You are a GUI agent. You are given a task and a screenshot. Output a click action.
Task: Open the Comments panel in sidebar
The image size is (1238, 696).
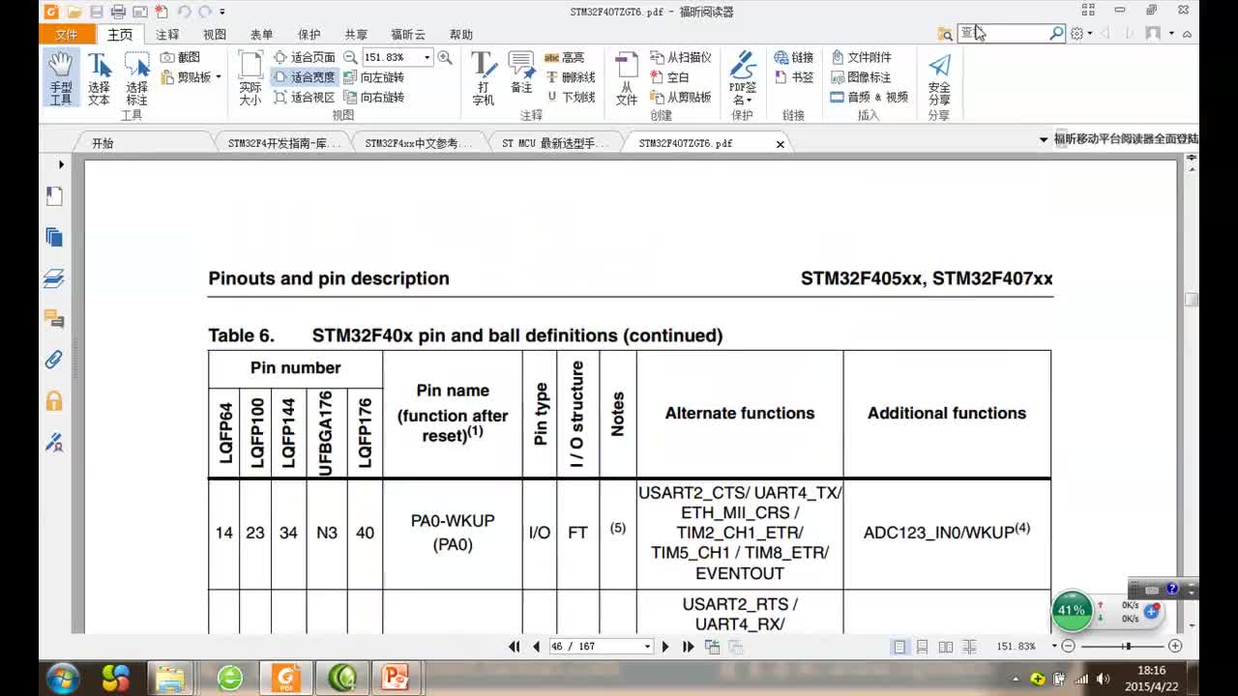[x=54, y=318]
